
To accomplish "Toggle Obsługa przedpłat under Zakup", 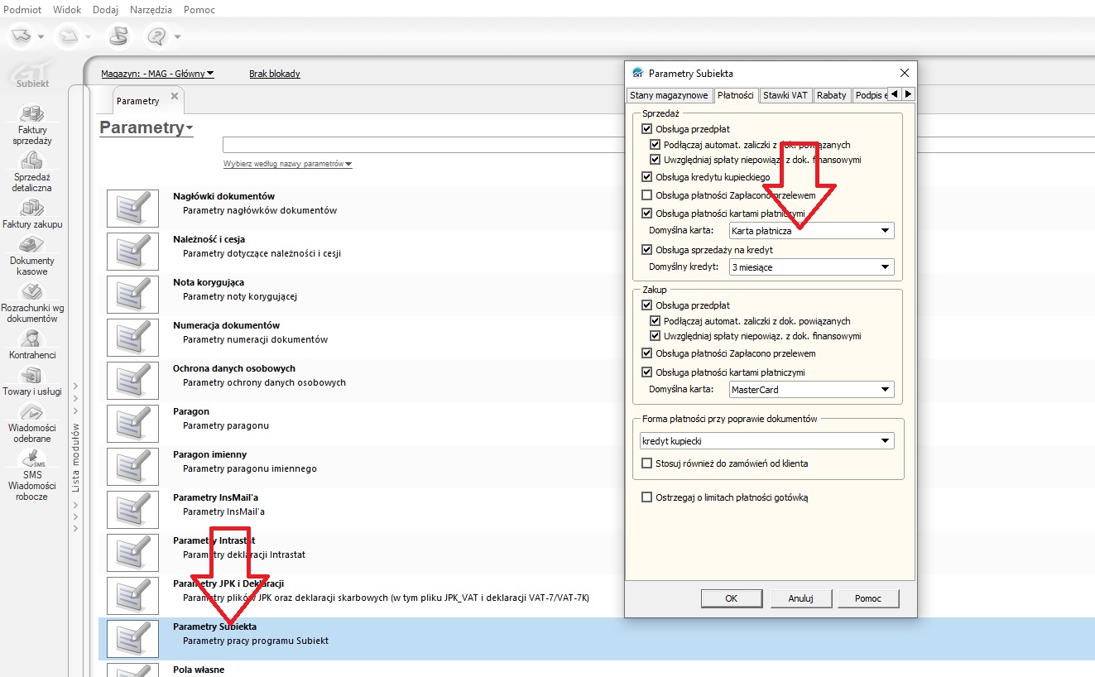I will tap(647, 305).
